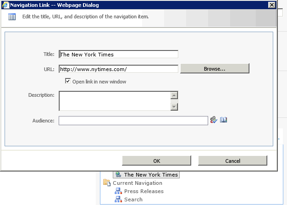The image size is (287, 205).
Task: Select Press Releases in navigation tree
Action: tap(144, 191)
